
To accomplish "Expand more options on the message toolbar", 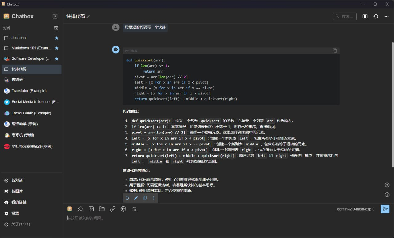I will pos(154,198).
